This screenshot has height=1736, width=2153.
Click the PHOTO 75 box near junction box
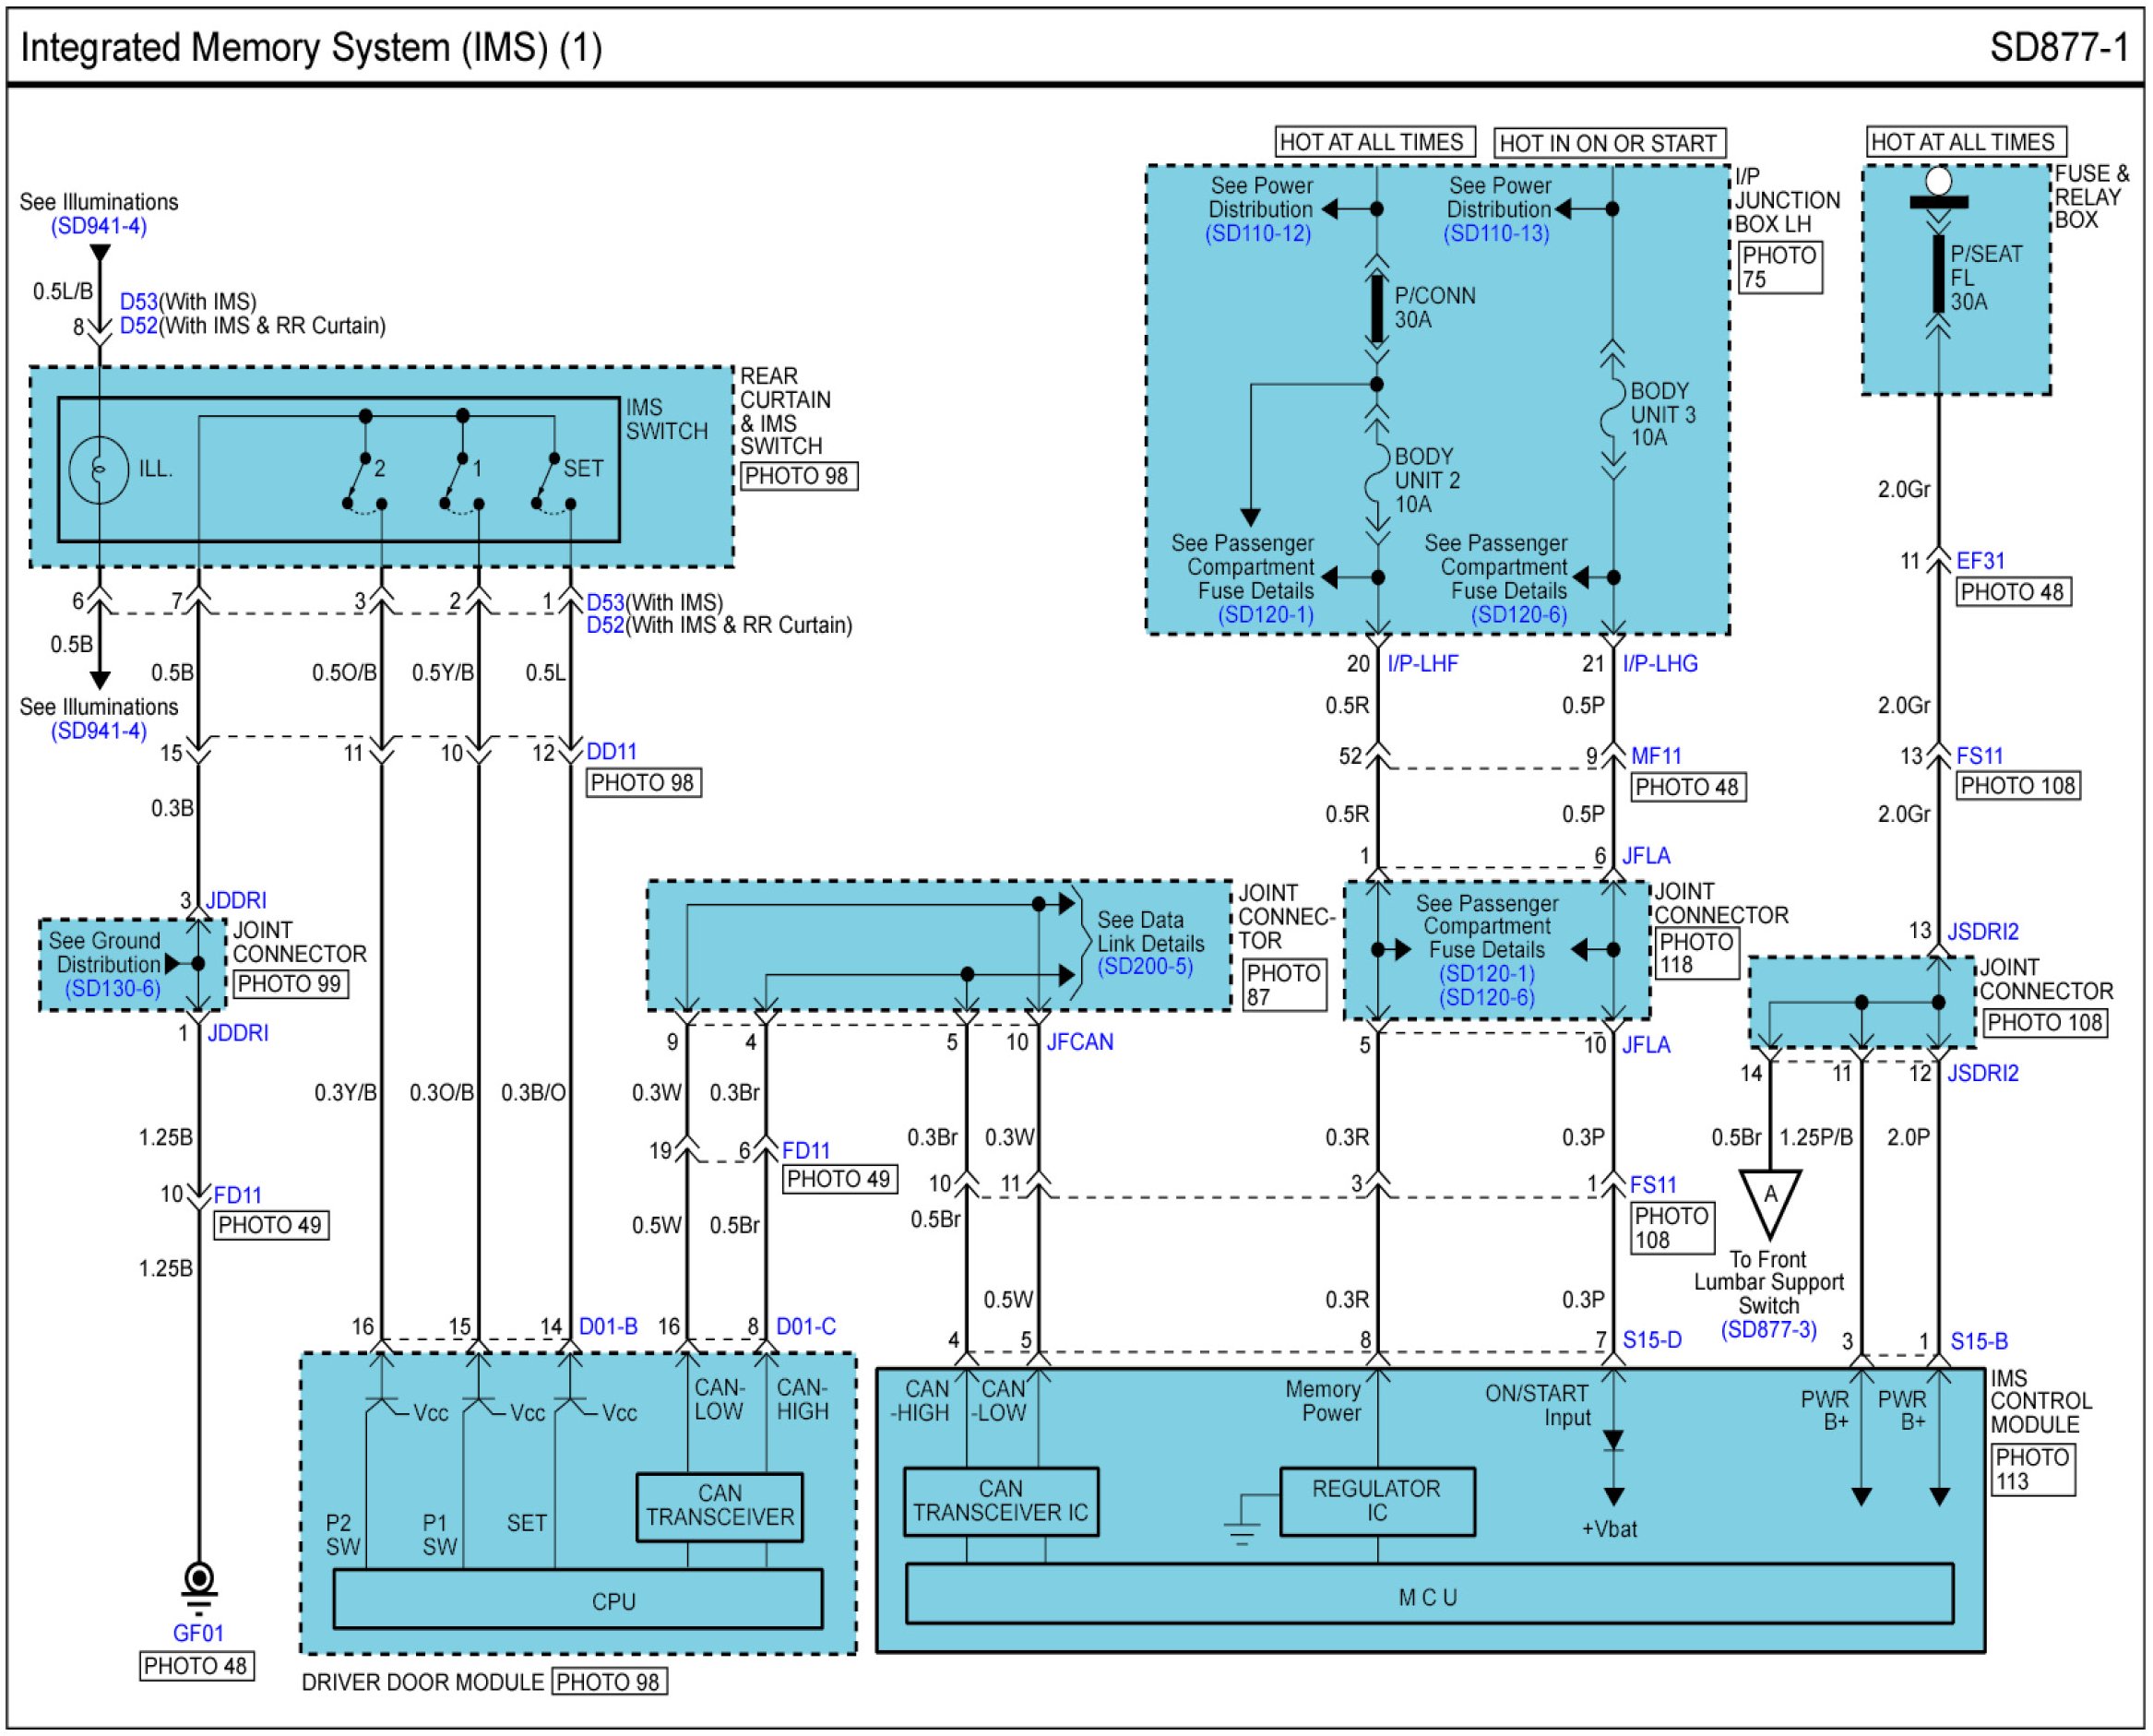pos(1779,268)
